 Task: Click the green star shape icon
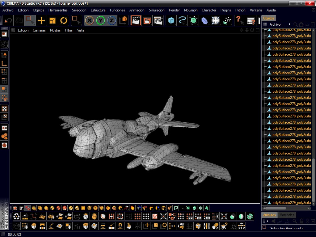[200, 208]
